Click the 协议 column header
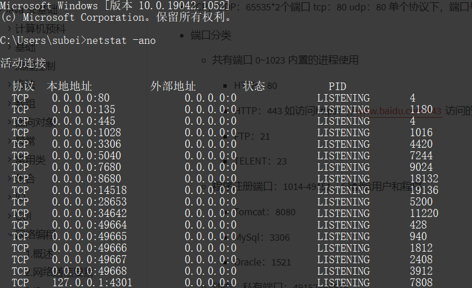Viewport: 472px width, 288px height. 23,86
